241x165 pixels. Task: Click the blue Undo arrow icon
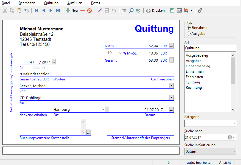[x=26, y=10]
